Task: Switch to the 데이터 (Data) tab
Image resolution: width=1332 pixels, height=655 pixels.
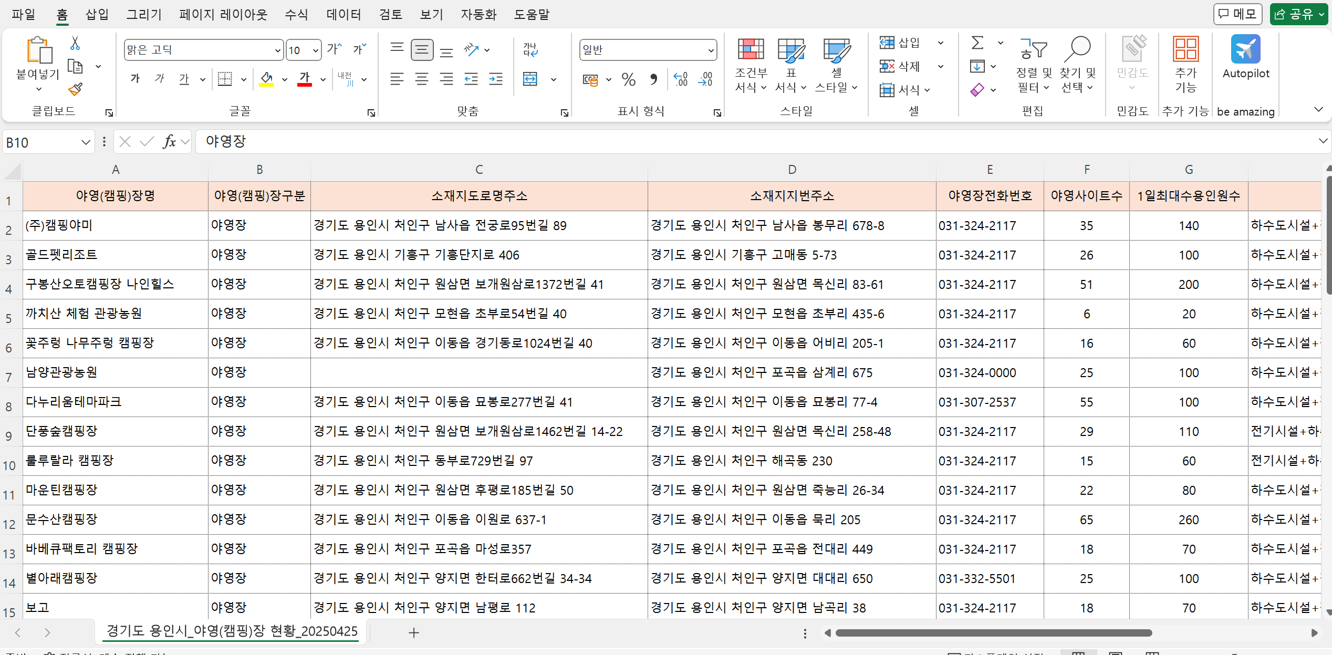Action: 344,14
